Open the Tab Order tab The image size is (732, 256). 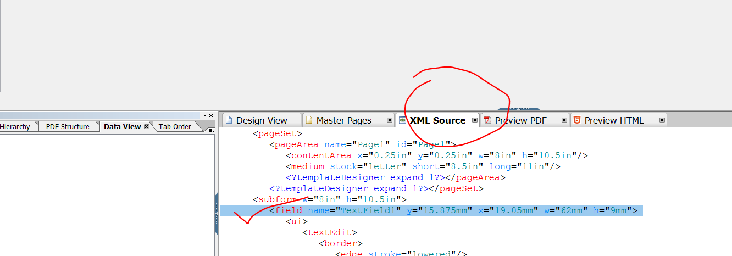click(x=175, y=127)
